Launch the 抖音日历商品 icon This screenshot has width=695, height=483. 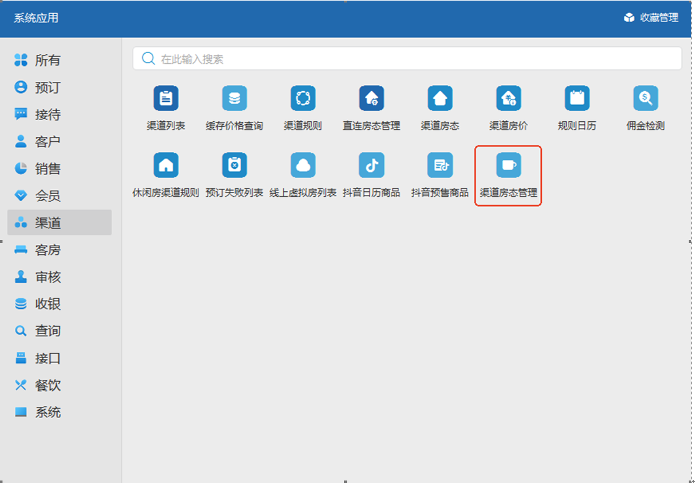(x=372, y=166)
